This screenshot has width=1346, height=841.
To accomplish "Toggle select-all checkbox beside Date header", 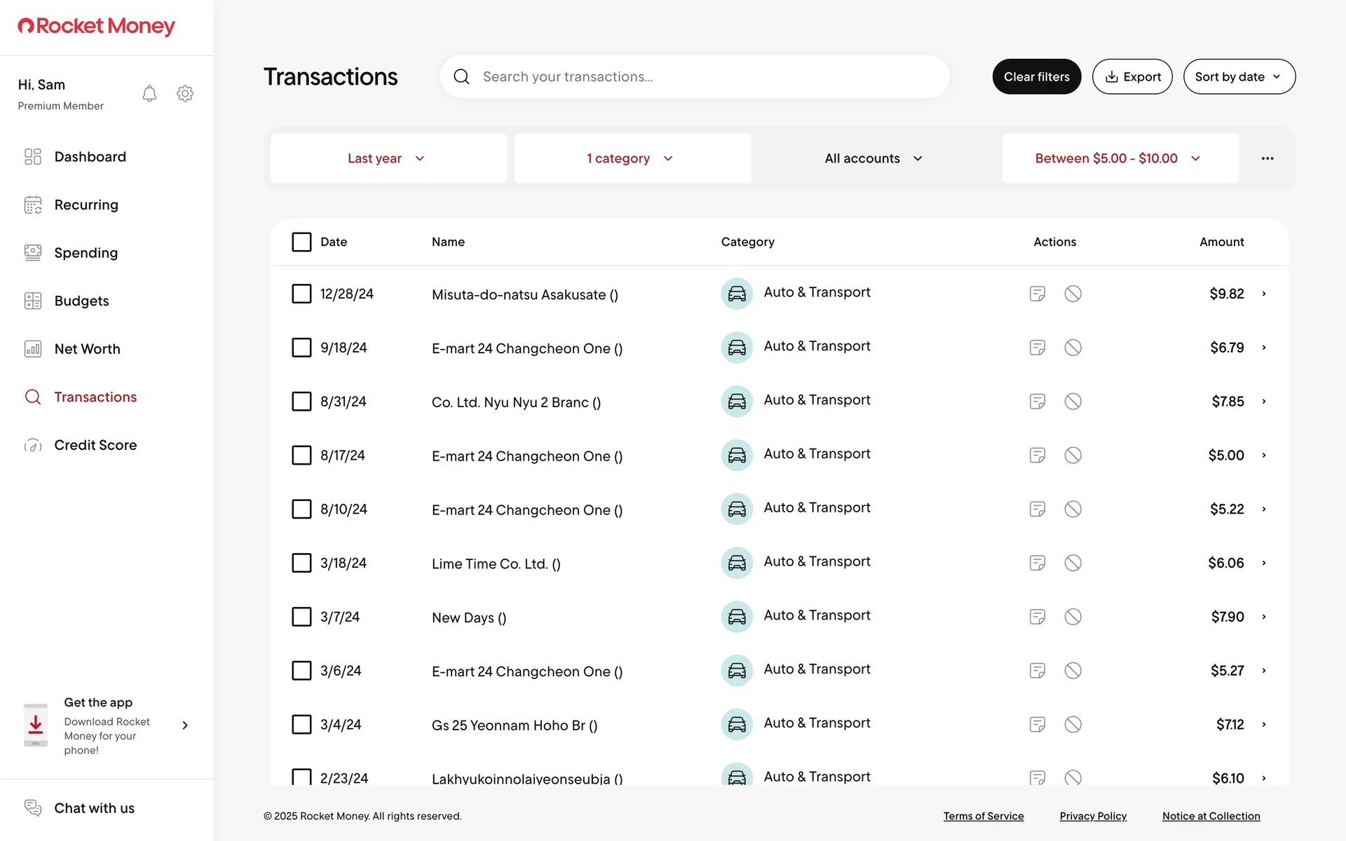I will (301, 242).
